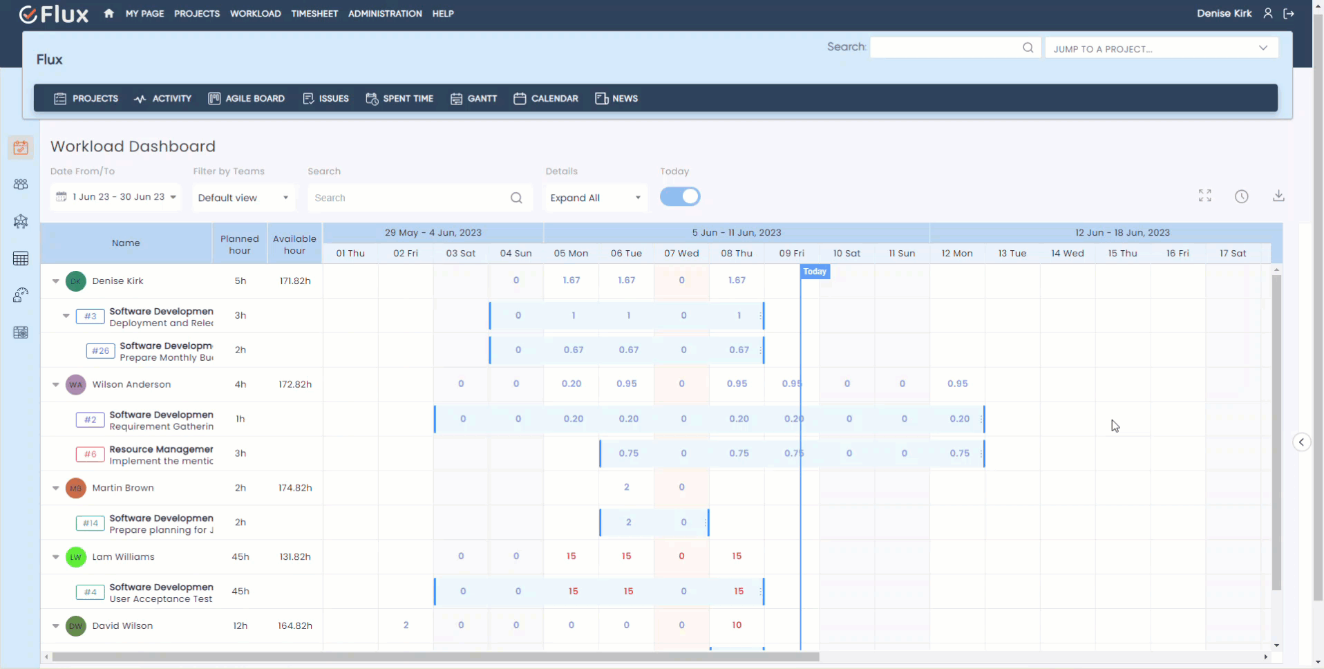Click the Home icon in the top bar
The height and width of the screenshot is (669, 1324).
click(108, 13)
